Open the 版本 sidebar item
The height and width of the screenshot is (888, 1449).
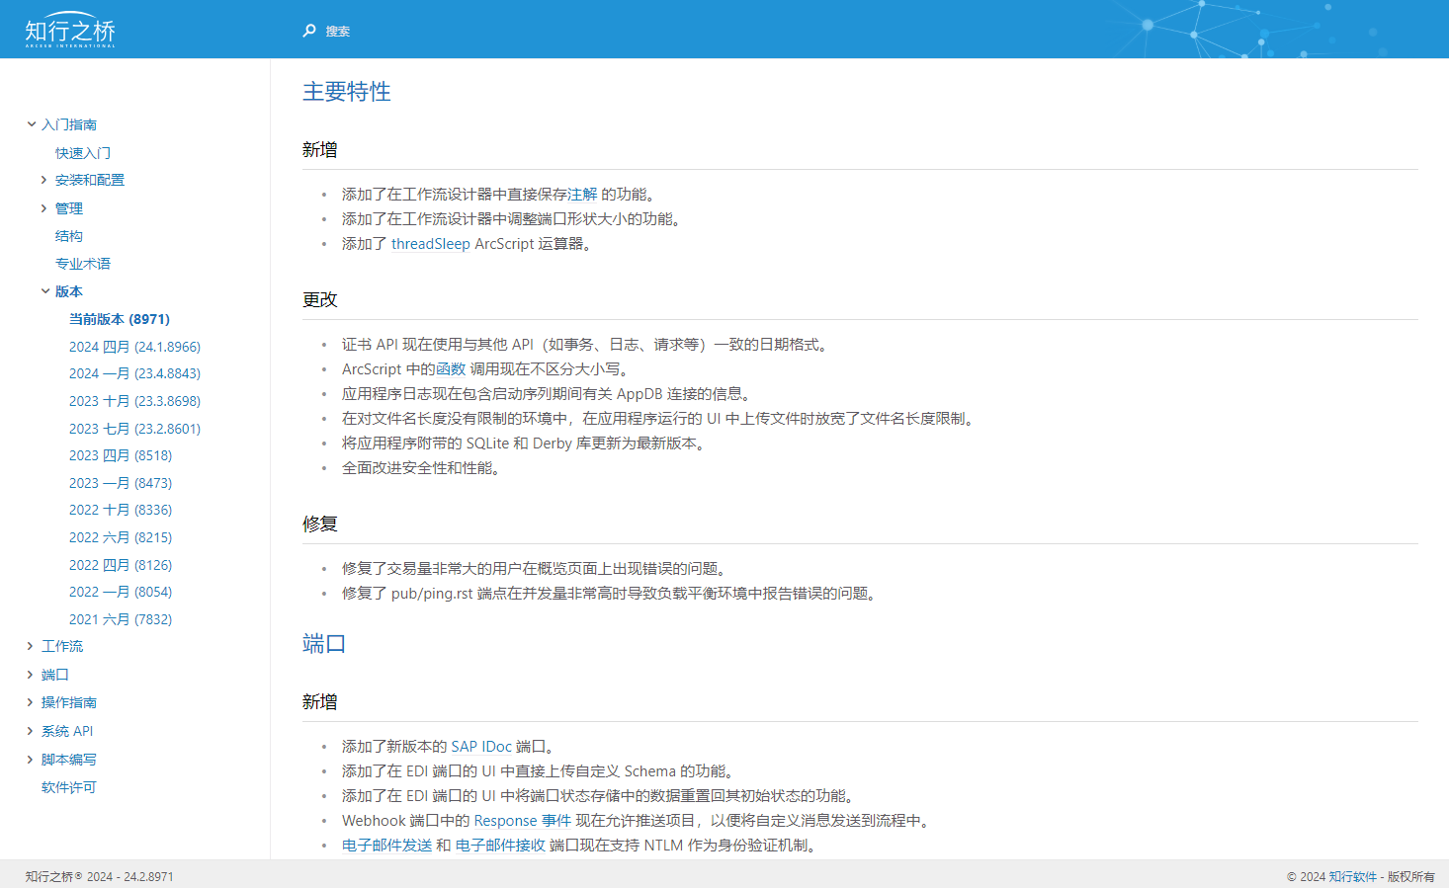click(69, 291)
